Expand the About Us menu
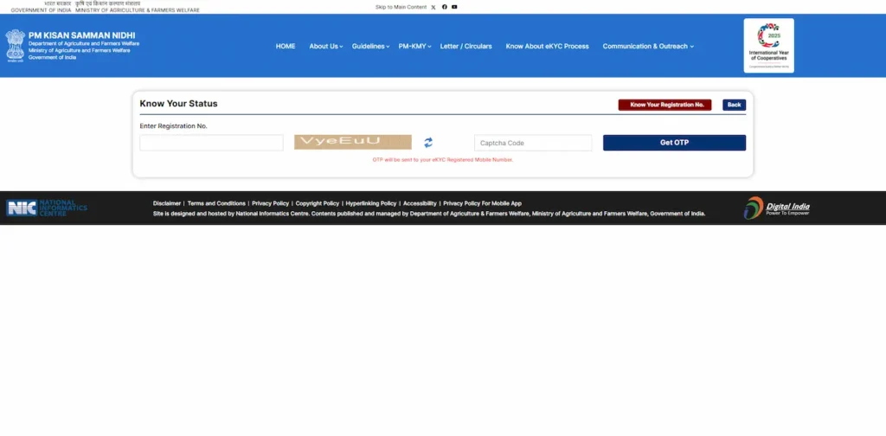886x436 pixels. point(326,47)
